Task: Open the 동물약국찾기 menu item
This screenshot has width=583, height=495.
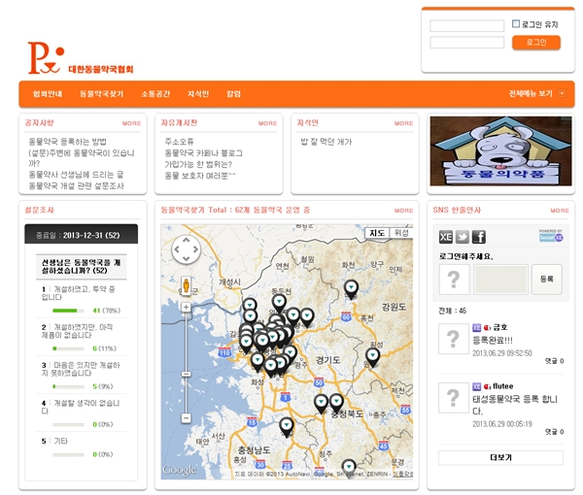Action: point(102,94)
